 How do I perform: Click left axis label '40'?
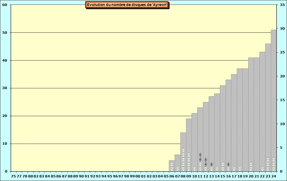point(5,60)
